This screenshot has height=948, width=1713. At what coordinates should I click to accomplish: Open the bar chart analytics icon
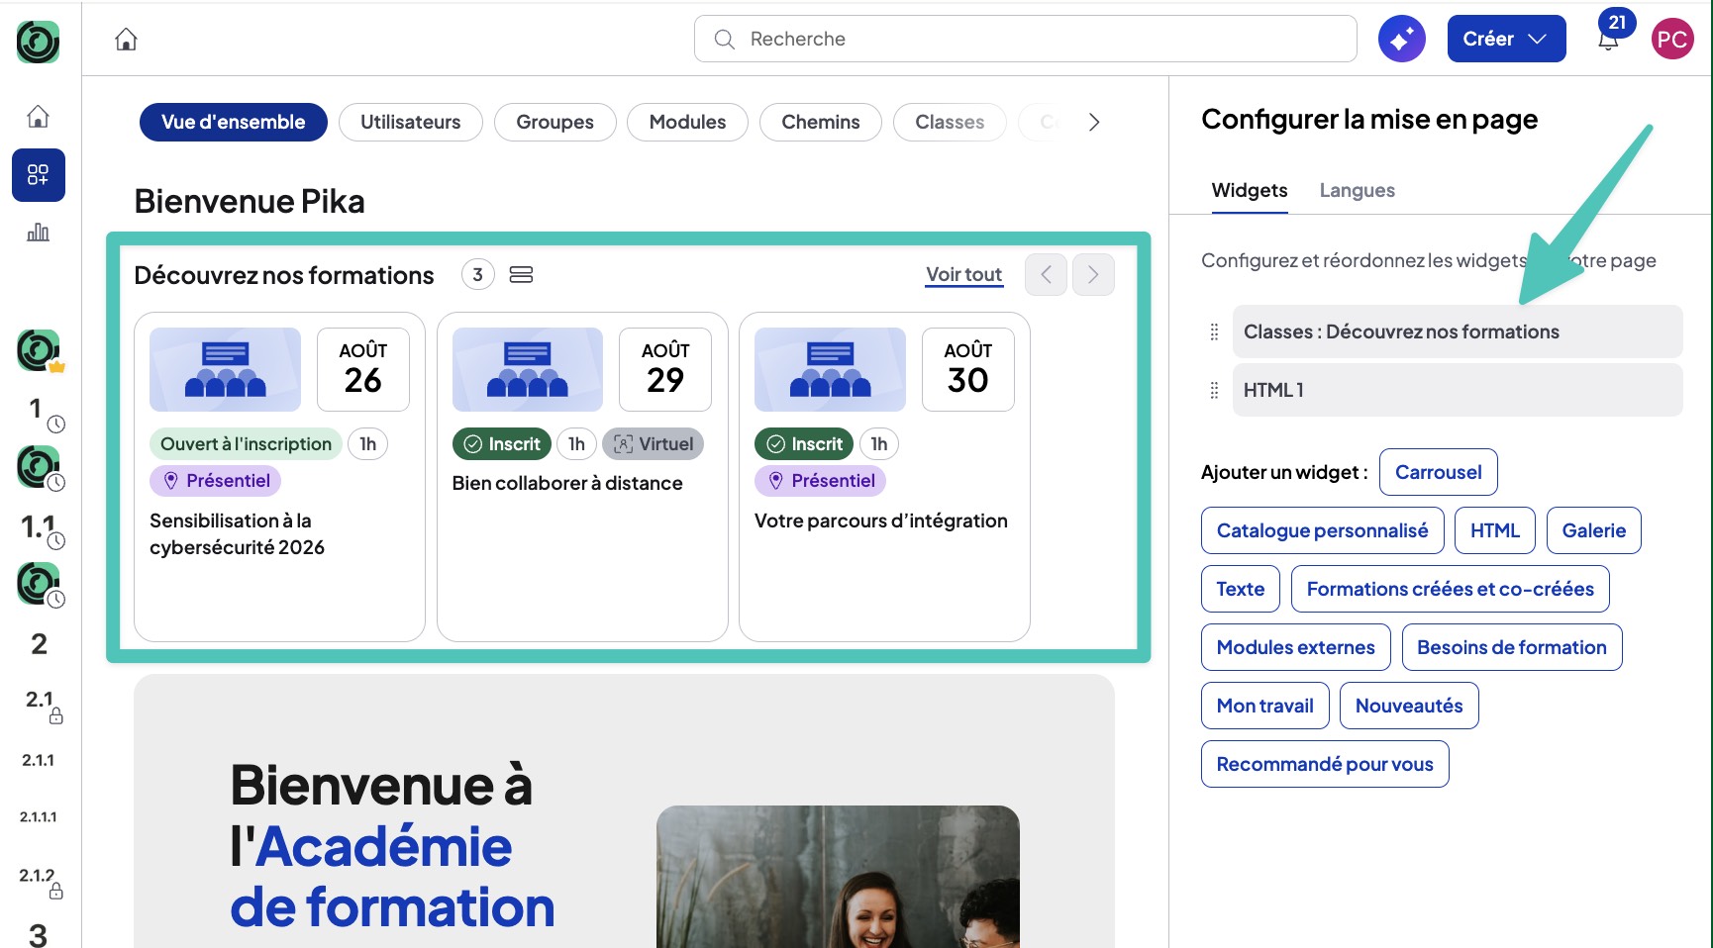(38, 233)
